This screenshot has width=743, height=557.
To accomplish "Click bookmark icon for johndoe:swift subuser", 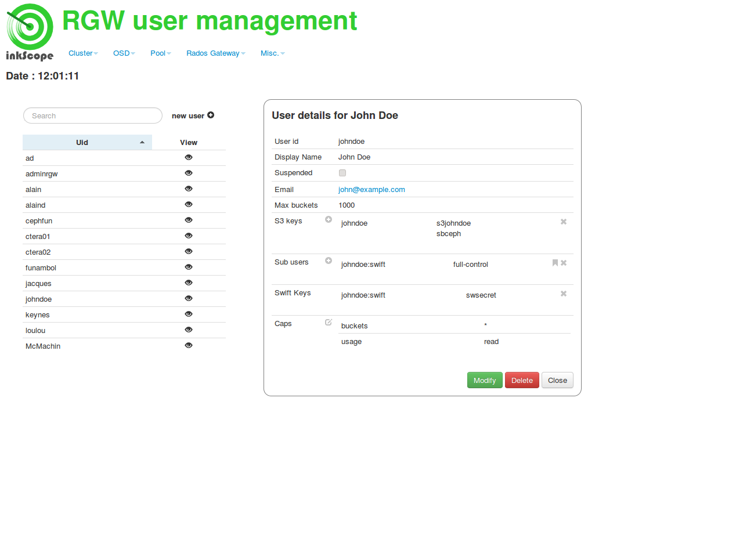I will [555, 263].
